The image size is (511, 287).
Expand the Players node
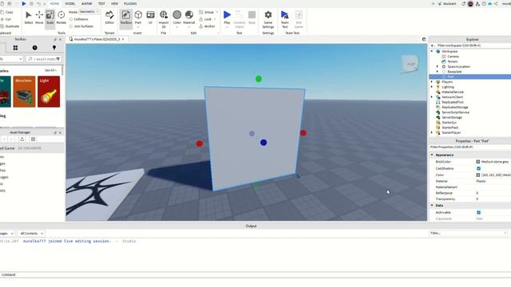pyautogui.click(x=432, y=82)
